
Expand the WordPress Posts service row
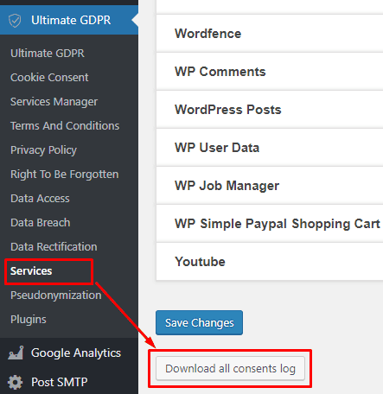click(270, 110)
